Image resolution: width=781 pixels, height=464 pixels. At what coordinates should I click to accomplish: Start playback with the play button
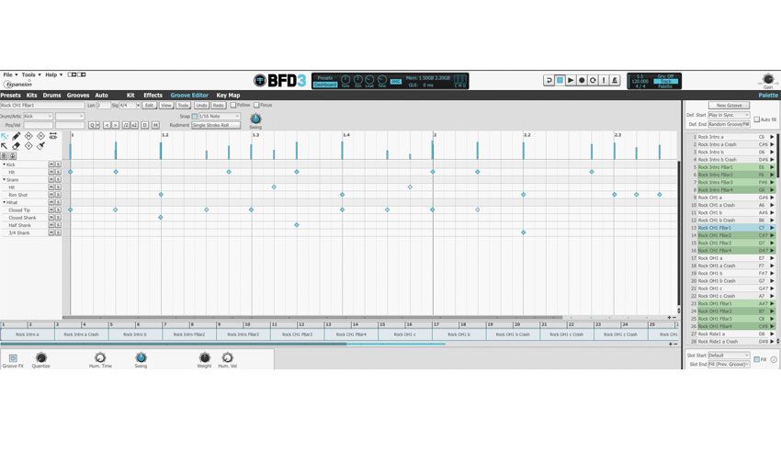point(571,80)
